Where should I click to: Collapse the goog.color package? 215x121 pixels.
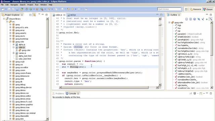[10, 42]
